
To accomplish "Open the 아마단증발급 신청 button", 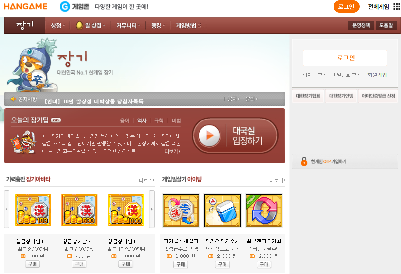I will 378,96.
